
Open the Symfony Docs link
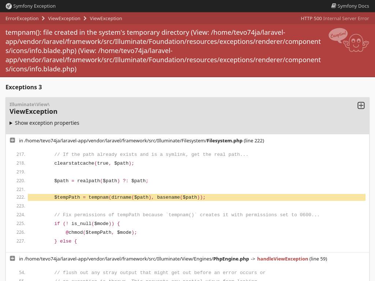(x=350, y=6)
